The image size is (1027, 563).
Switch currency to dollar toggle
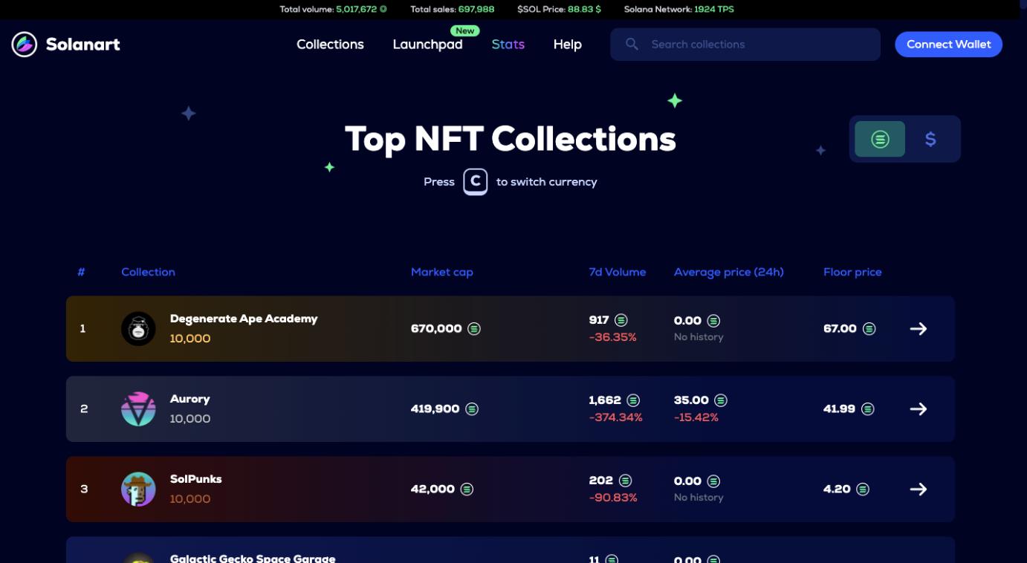click(930, 139)
